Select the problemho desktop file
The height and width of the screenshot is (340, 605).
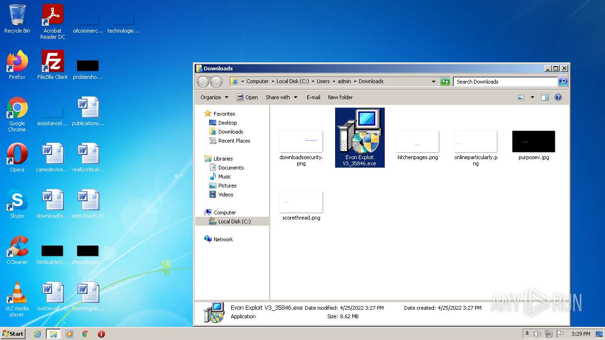pyautogui.click(x=88, y=69)
